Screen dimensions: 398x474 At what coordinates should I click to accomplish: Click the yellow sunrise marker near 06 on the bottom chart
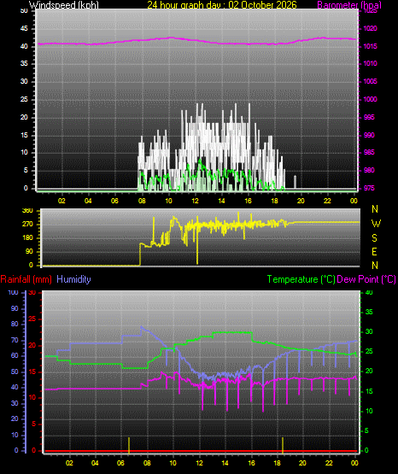129,445
